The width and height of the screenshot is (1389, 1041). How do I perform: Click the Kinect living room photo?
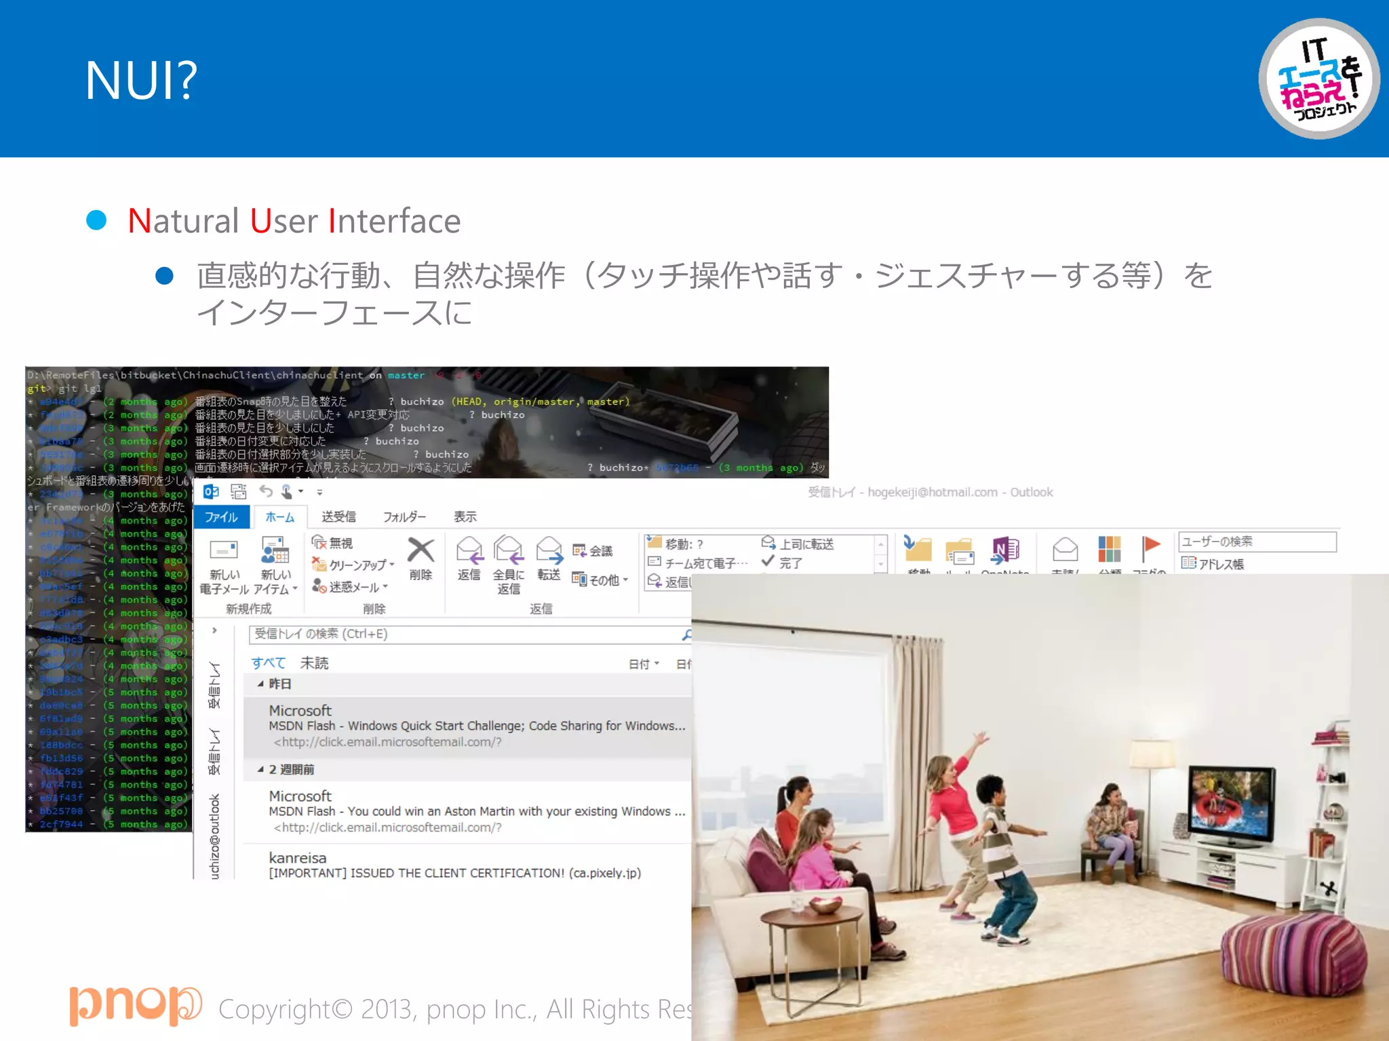coord(1040,807)
